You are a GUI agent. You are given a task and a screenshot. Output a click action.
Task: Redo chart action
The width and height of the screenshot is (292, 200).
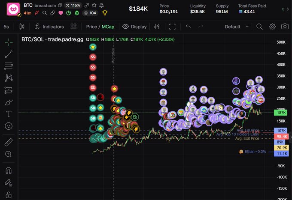[x=201, y=27]
